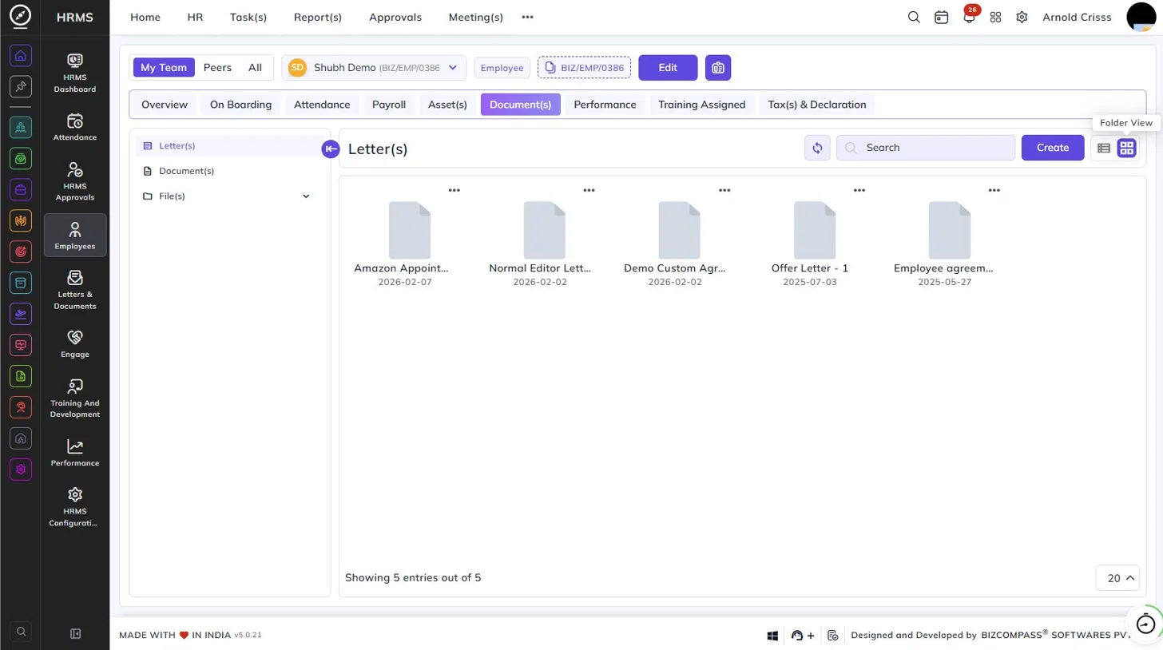Click the clock timer icon at the bottom right
The image size is (1163, 650).
pyautogui.click(x=1145, y=624)
